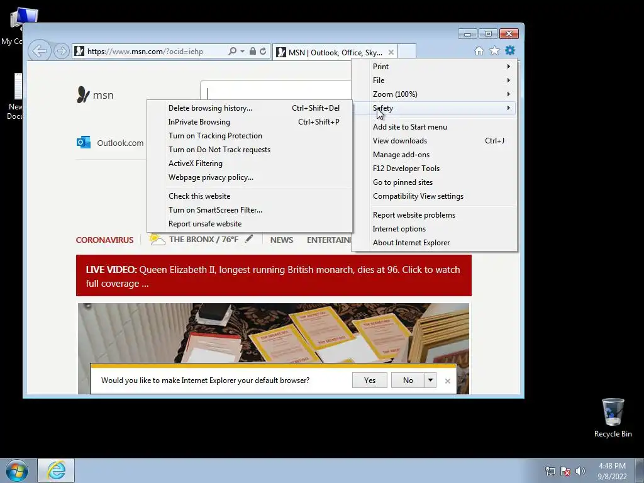Screen dimensions: 644x483
Task: Open the Action Center flag icon
Action: coord(565,471)
